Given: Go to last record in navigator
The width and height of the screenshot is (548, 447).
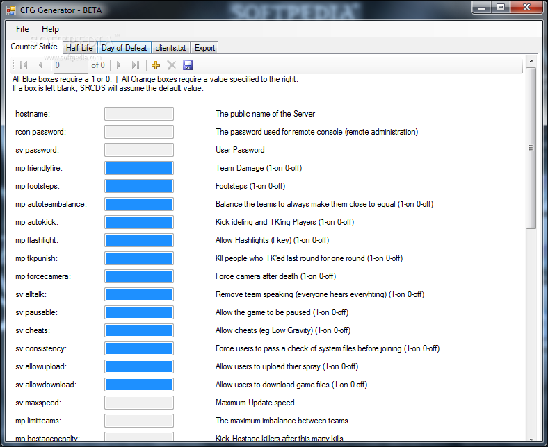Looking at the screenshot, I should coord(135,65).
